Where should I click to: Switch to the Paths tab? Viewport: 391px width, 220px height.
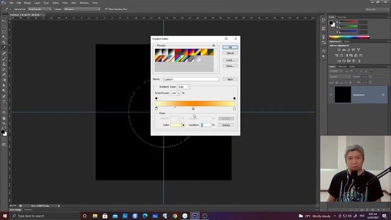[x=352, y=67]
